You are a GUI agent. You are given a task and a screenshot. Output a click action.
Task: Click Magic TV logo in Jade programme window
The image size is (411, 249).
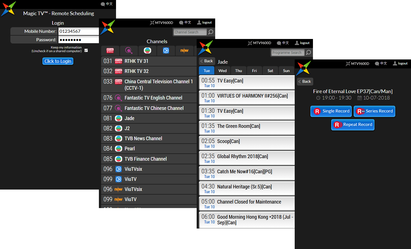205,48
